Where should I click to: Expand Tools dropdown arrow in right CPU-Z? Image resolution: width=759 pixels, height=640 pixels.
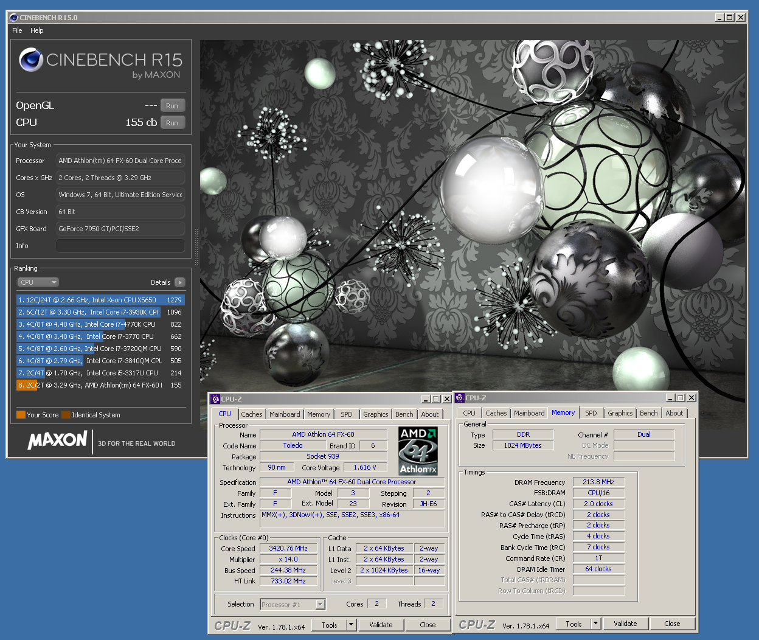(x=595, y=624)
